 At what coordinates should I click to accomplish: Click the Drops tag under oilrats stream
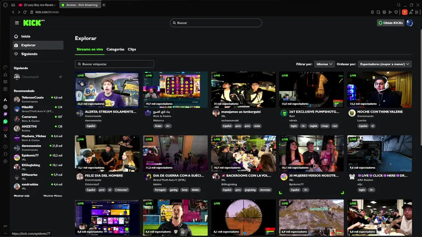pyautogui.click(x=325, y=126)
